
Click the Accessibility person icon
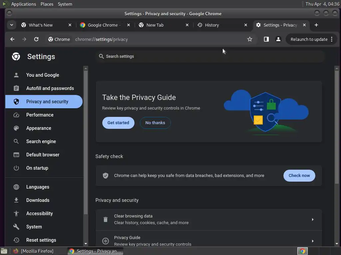click(16, 213)
